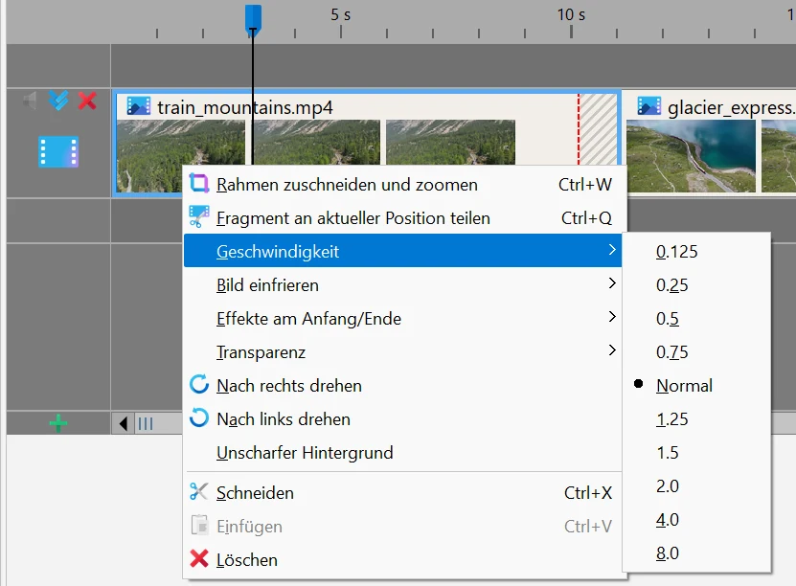Click the train_mountains.mp4 clip file icon

[x=138, y=106]
